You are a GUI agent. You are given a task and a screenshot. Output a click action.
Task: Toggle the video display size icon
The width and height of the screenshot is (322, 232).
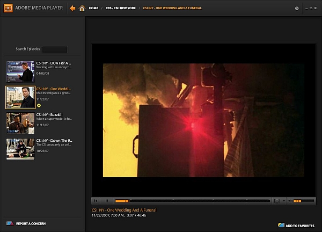[277, 201]
